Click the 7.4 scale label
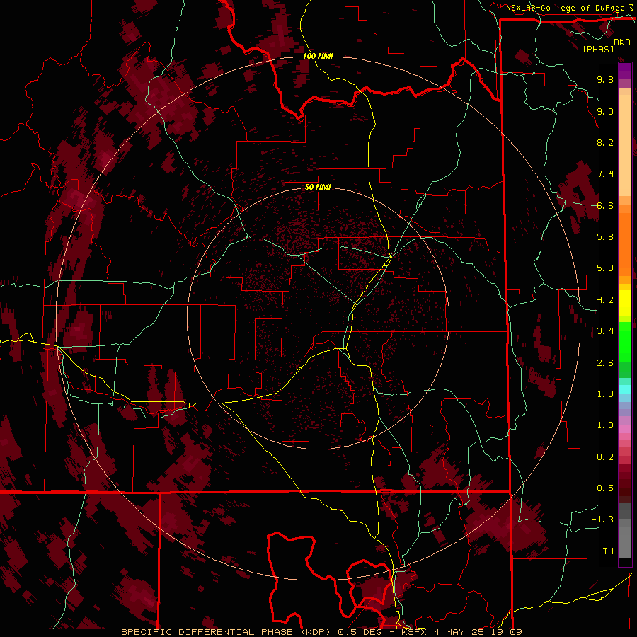Image resolution: width=637 pixels, height=637 pixels. tap(605, 174)
